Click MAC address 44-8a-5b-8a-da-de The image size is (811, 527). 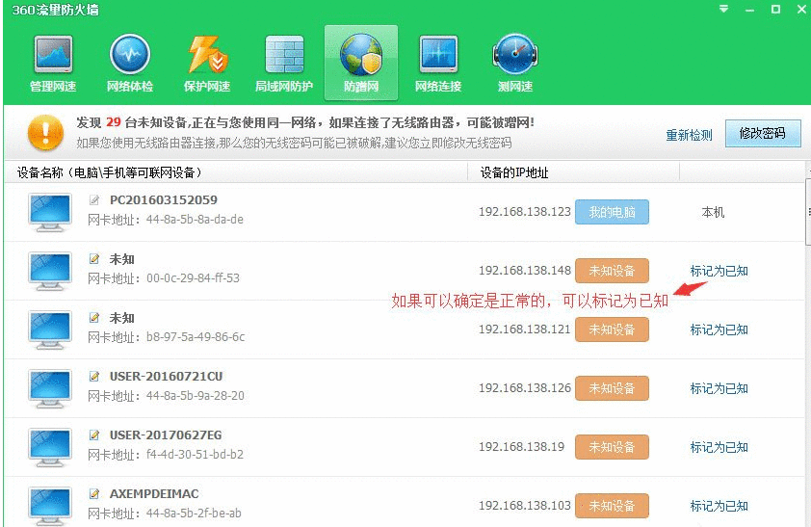pyautogui.click(x=195, y=220)
